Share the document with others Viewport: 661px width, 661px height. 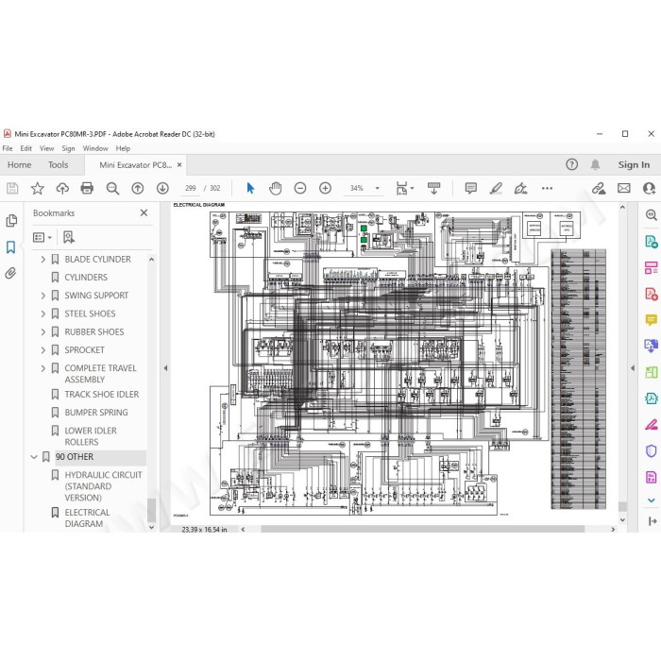pos(649,188)
